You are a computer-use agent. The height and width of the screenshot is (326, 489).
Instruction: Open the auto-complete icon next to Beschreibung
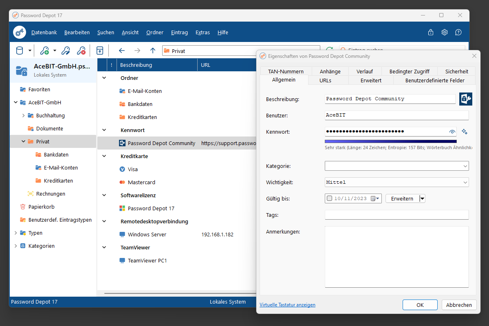coord(465,99)
